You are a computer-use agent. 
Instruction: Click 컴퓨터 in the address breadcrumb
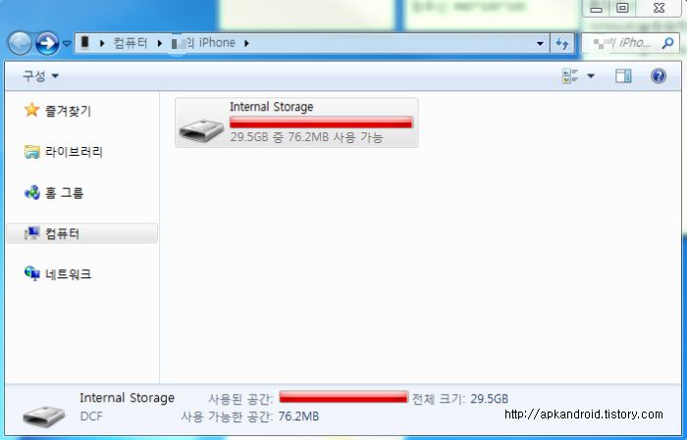[131, 43]
